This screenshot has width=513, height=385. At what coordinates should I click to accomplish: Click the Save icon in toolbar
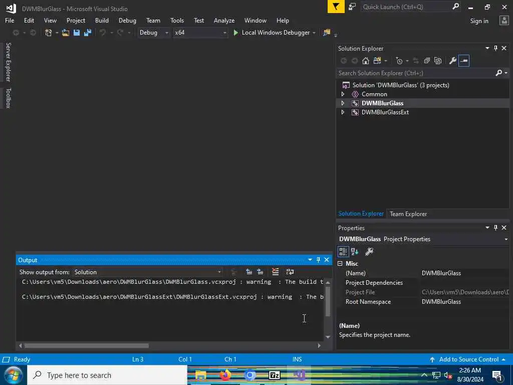coord(77,33)
